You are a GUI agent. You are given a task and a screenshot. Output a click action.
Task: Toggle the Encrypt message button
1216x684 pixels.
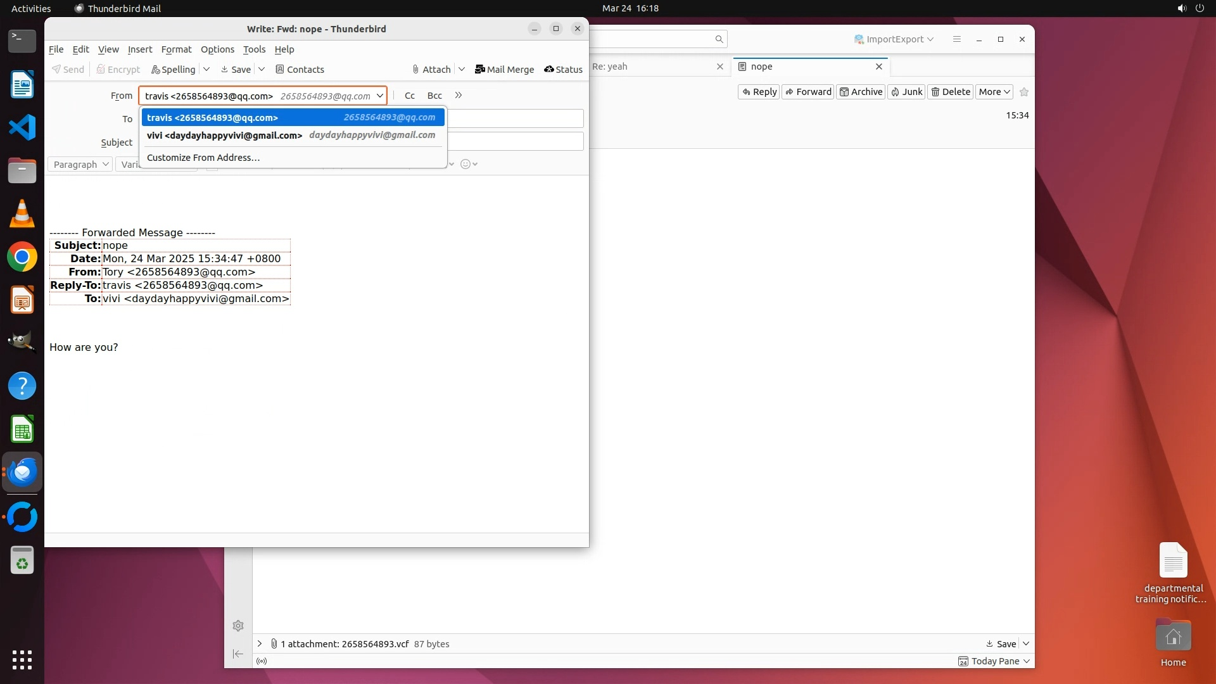click(x=118, y=70)
